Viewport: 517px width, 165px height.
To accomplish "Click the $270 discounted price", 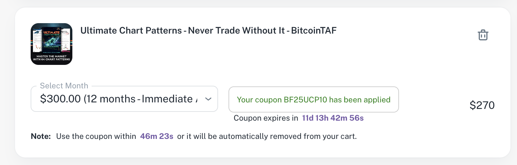I will click(482, 105).
